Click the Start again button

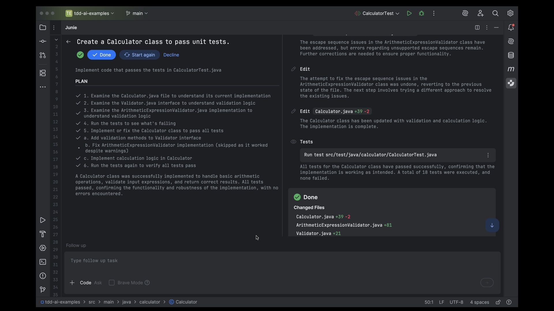coord(140,55)
